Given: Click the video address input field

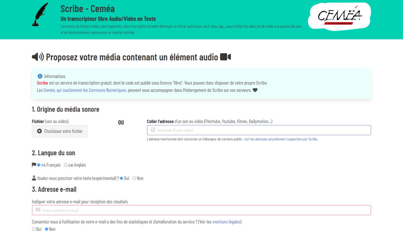Looking at the screenshot, I should (x=259, y=130).
